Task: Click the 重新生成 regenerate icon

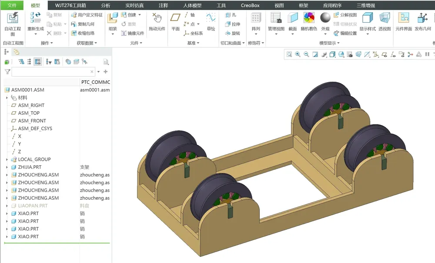Action: (36, 17)
